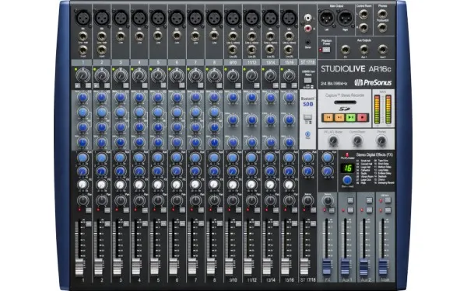Screen dimensions: 467x291
Task: Toggle the Aux 2 master mute button
Action: (x=369, y=210)
